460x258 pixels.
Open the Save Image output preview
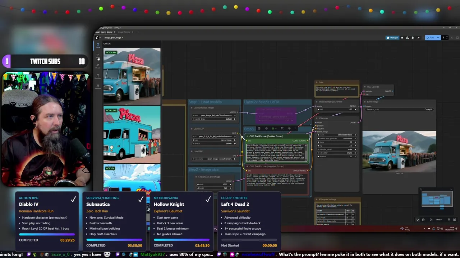[x=399, y=152]
